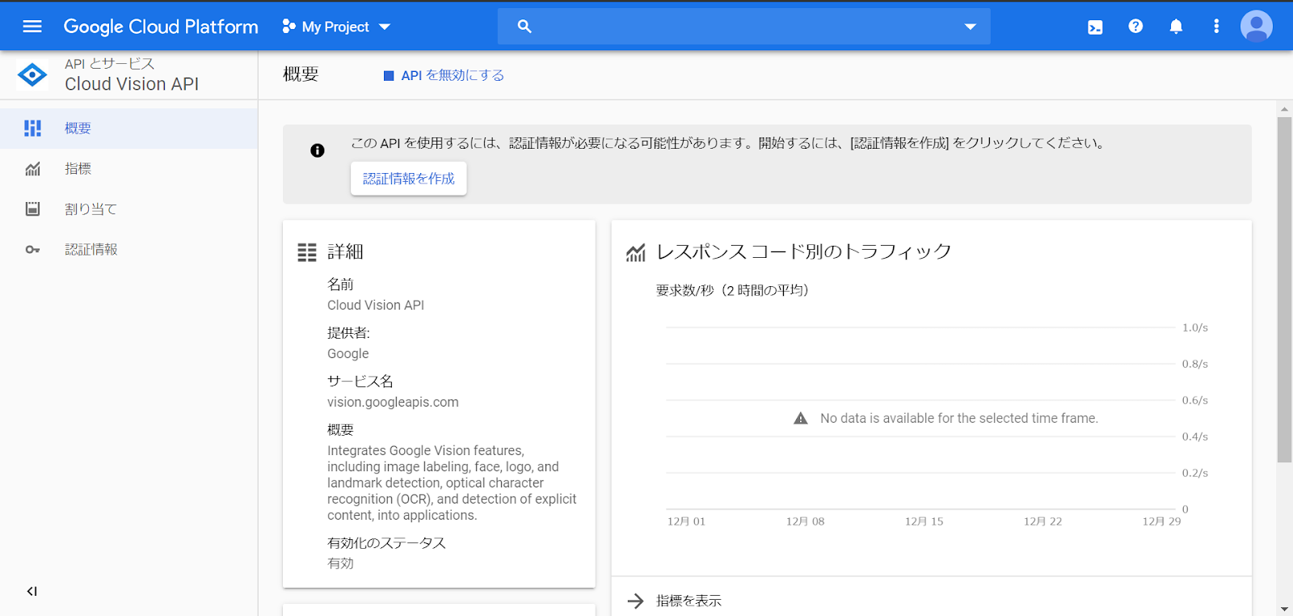Click the 'Cloud Vision API' name value in 詳細
The image size is (1293, 616).
[376, 305]
